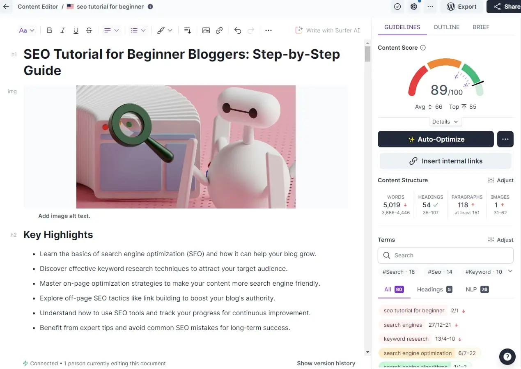
Task: Click the WORDS 5,019 statistic
Action: 396,204
